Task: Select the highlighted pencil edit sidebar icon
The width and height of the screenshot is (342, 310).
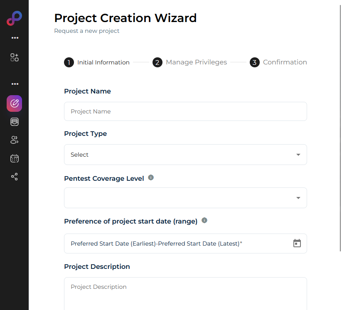Action: (15, 103)
